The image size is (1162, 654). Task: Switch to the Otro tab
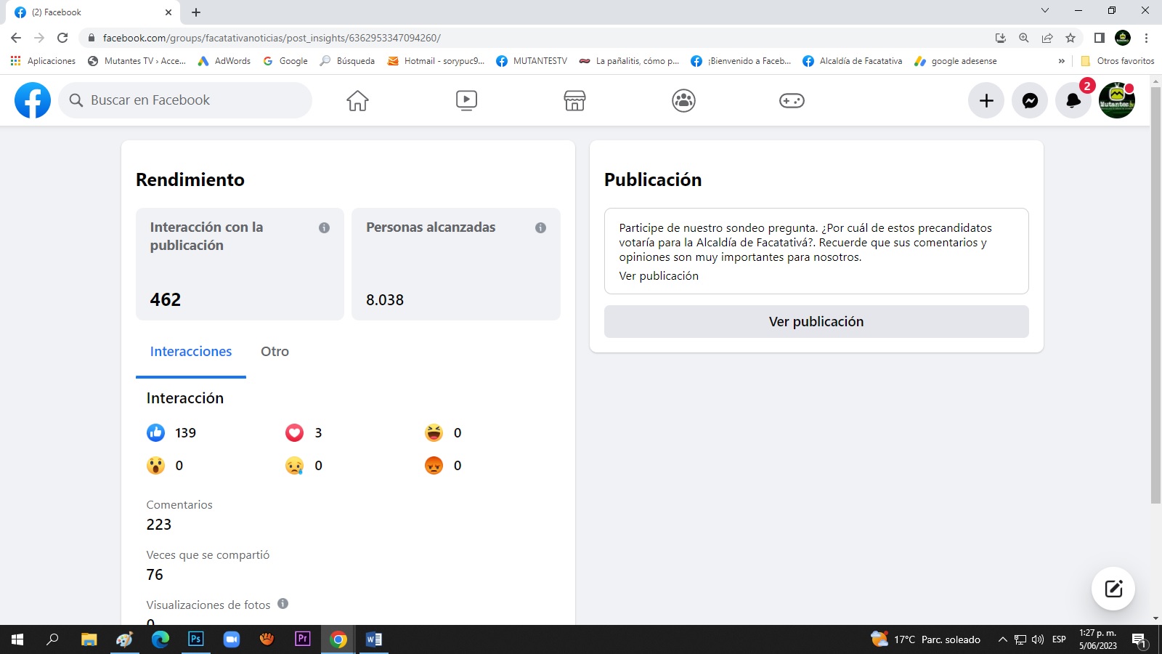tap(275, 352)
